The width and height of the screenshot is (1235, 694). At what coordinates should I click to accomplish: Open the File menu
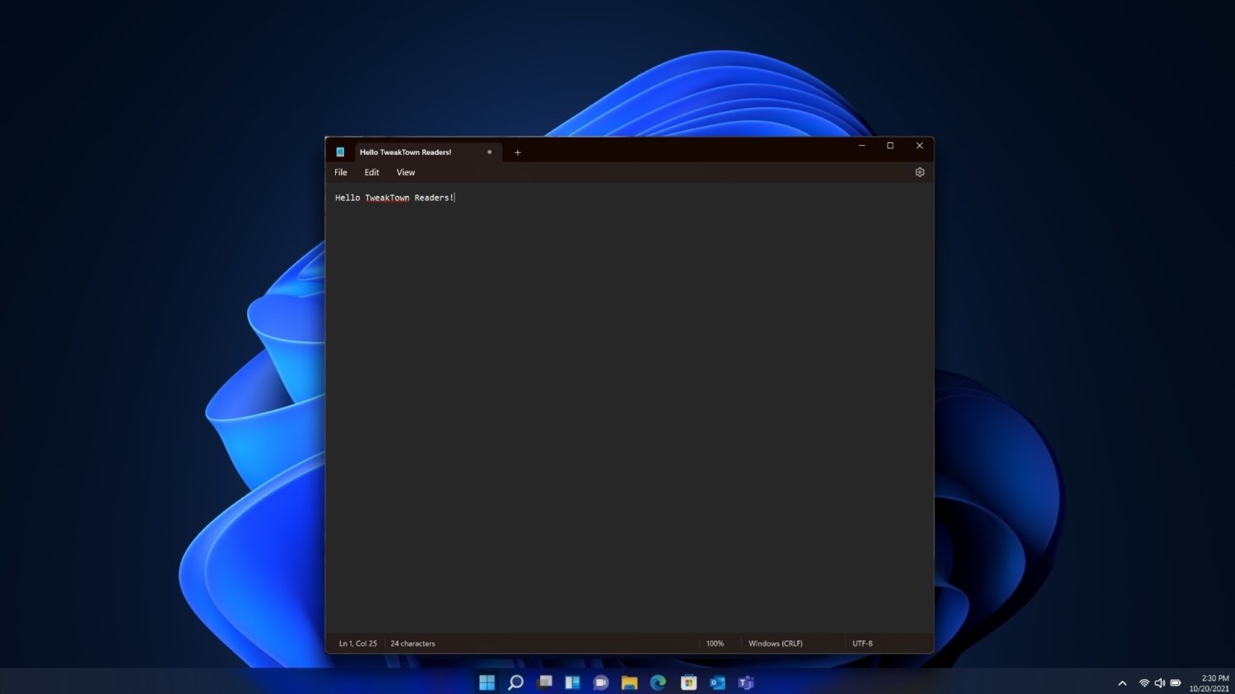click(340, 172)
